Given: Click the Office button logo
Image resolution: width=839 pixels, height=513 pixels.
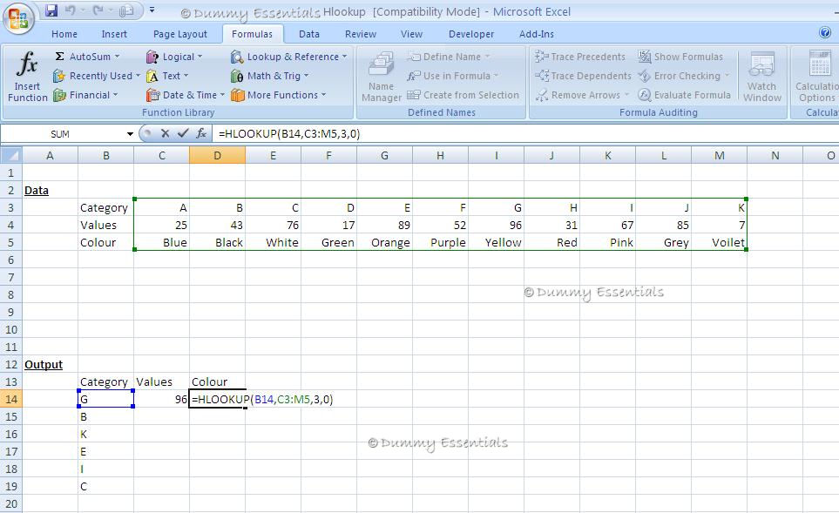Looking at the screenshot, I should coord(18,18).
